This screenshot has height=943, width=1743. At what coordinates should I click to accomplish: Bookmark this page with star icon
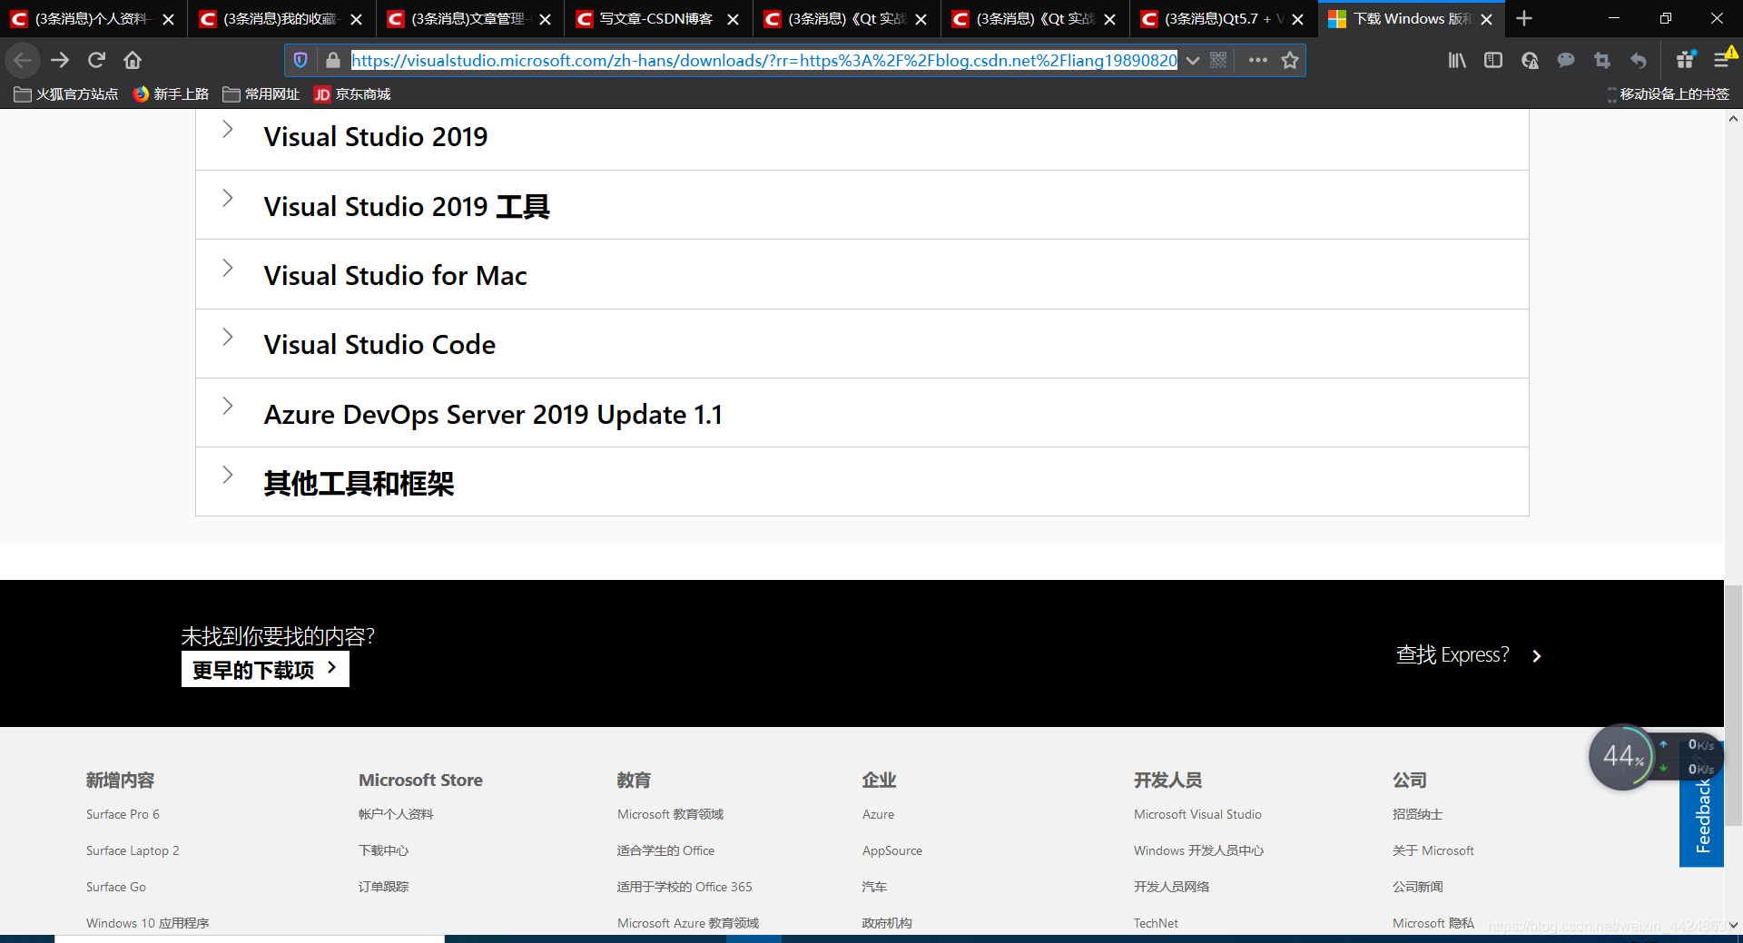pyautogui.click(x=1290, y=60)
